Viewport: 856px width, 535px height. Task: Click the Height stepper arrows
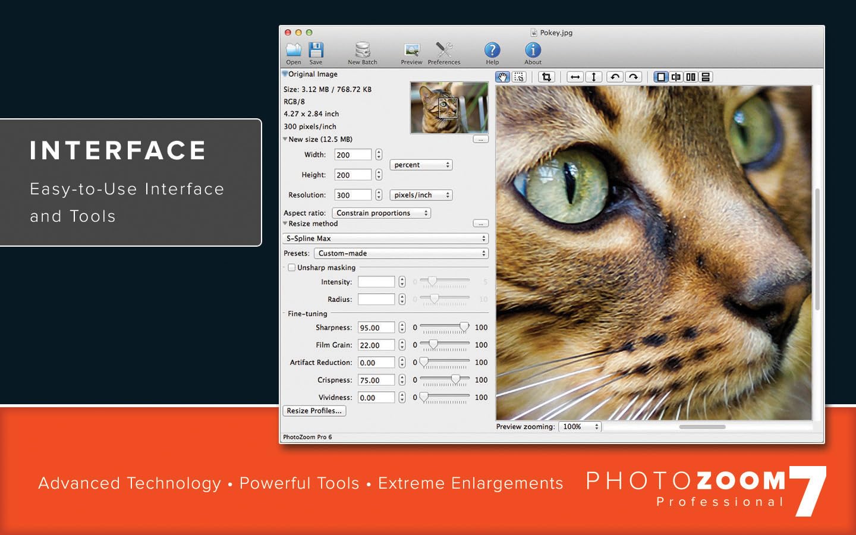[x=379, y=175]
